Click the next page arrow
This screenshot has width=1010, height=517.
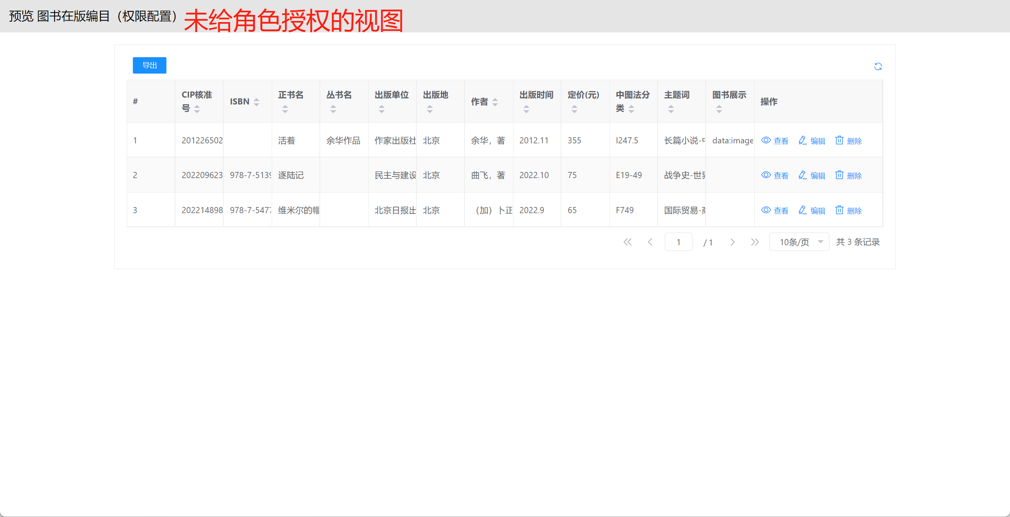732,242
